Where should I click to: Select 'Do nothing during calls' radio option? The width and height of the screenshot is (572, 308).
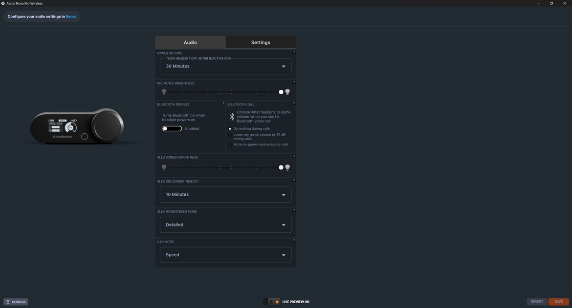point(230,129)
